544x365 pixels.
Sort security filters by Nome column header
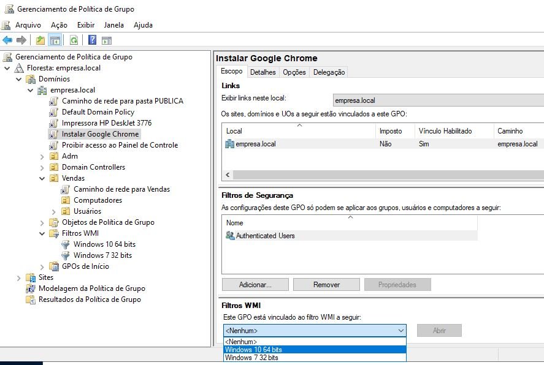tap(350, 223)
